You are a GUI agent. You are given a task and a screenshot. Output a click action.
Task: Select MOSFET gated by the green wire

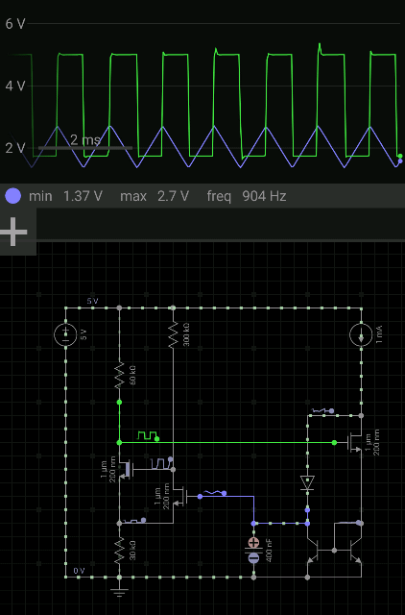point(354,443)
